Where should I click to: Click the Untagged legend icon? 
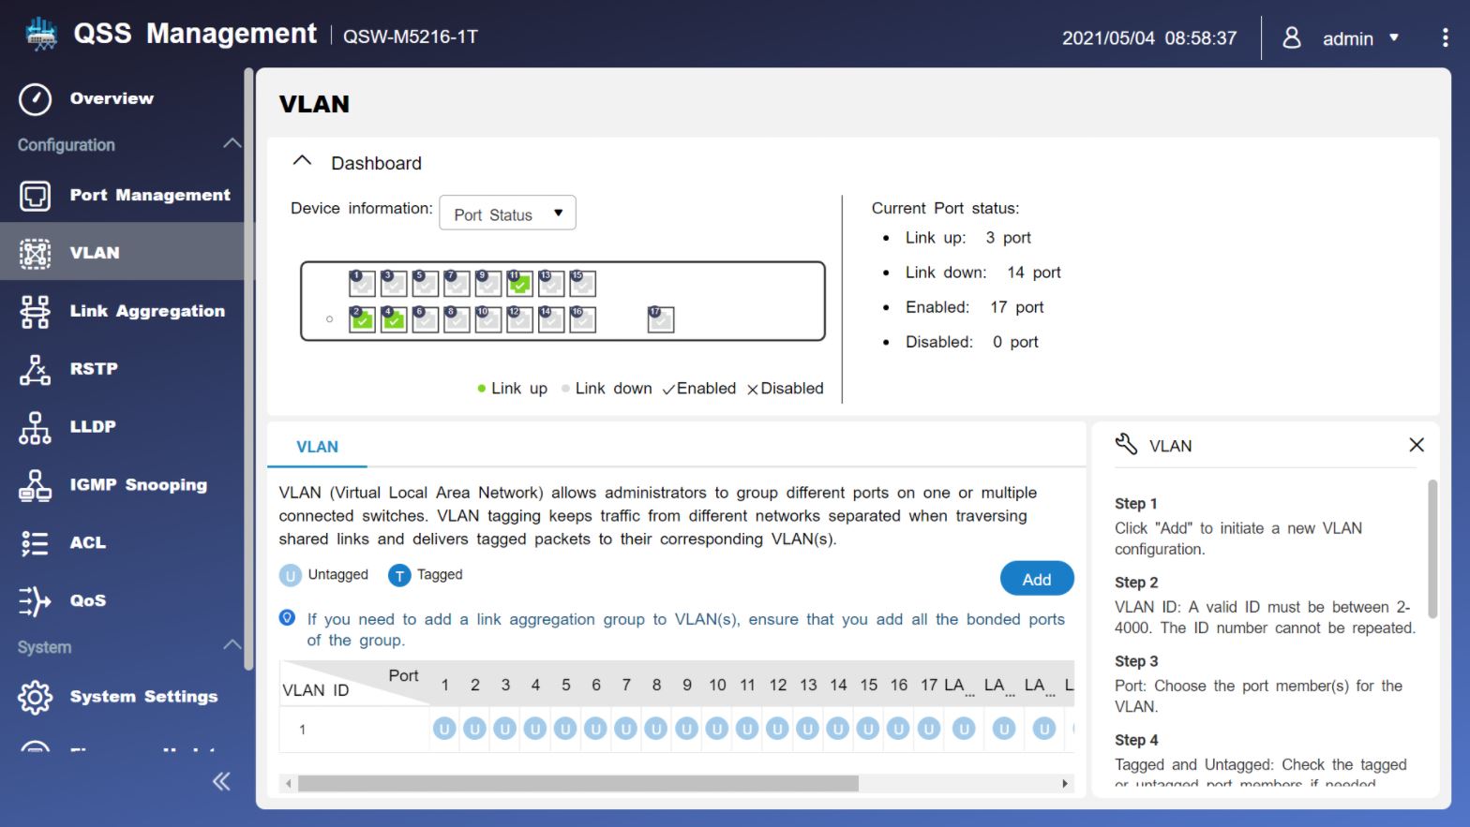[x=291, y=575]
